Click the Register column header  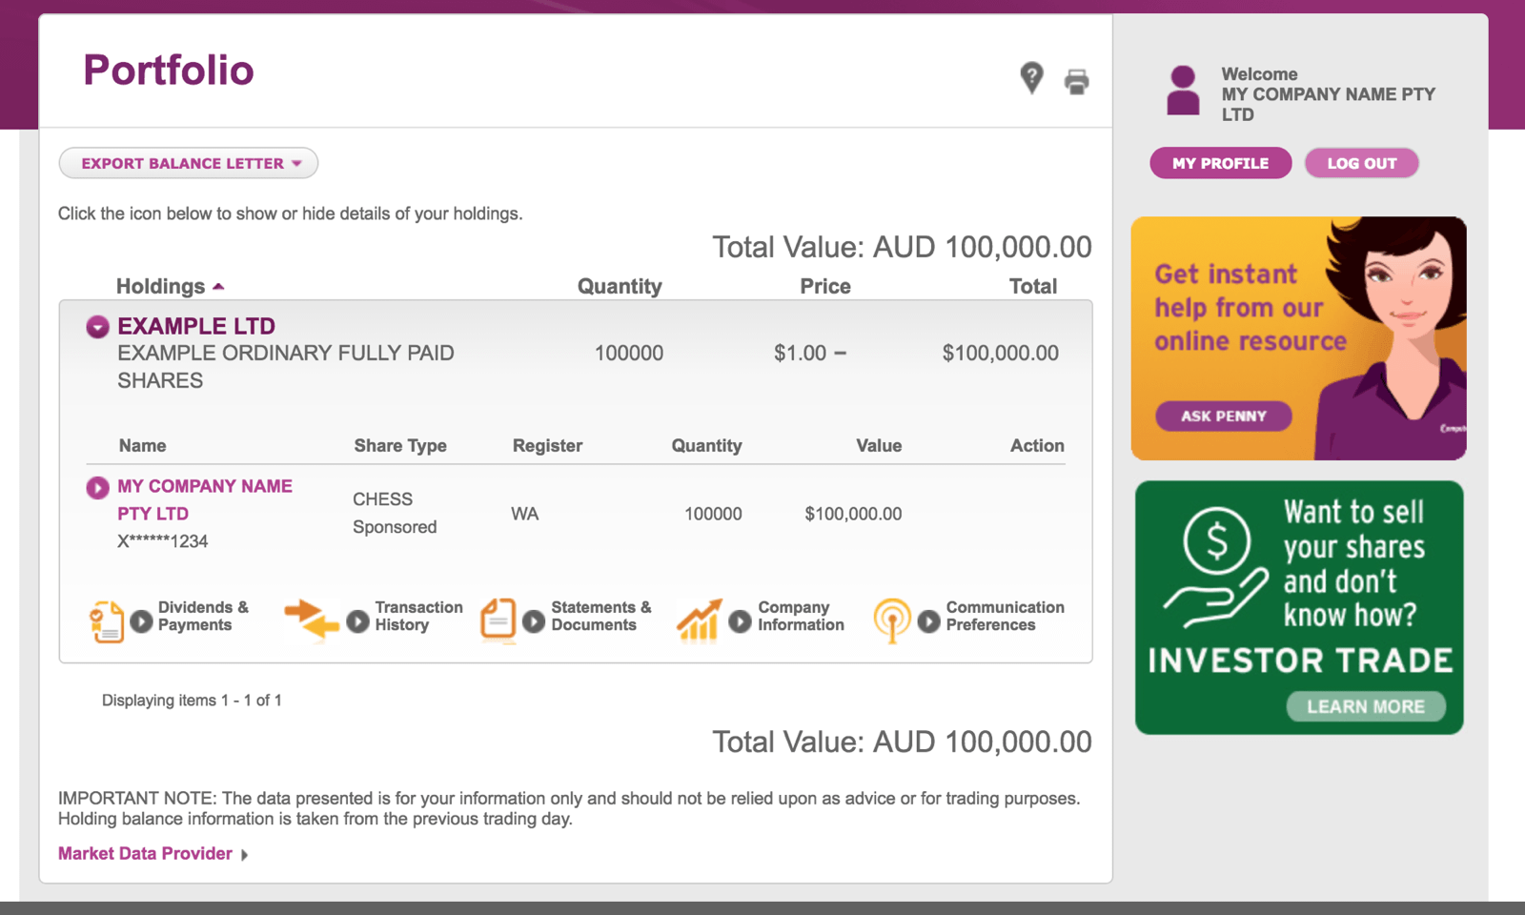coord(547,445)
